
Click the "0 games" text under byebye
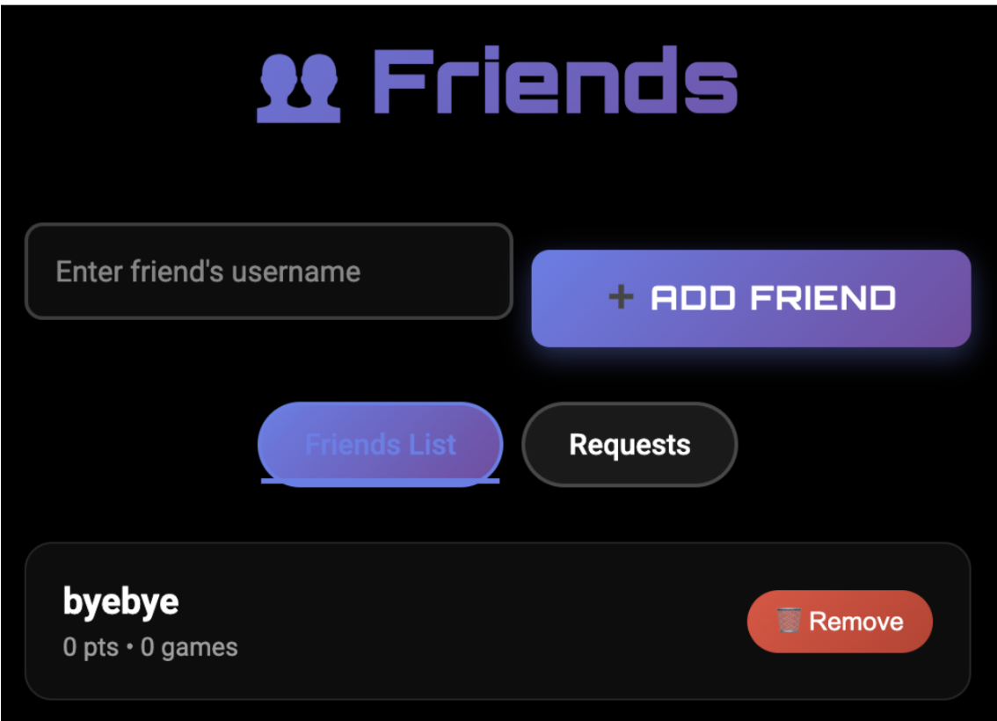pyautogui.click(x=189, y=647)
